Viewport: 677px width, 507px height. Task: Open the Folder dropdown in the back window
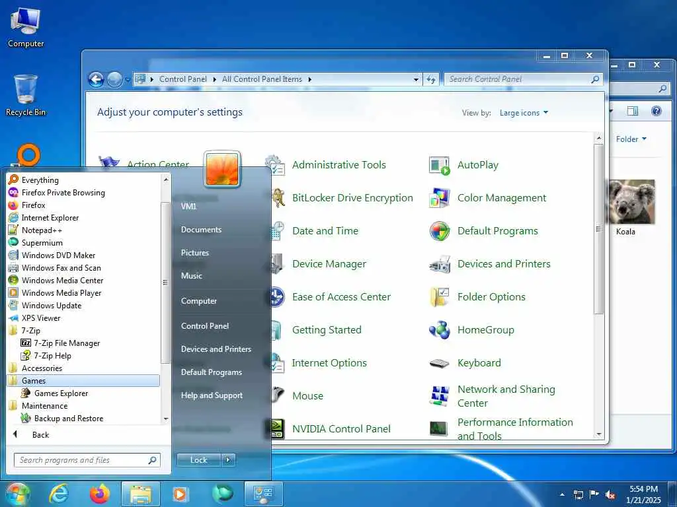[x=631, y=139]
